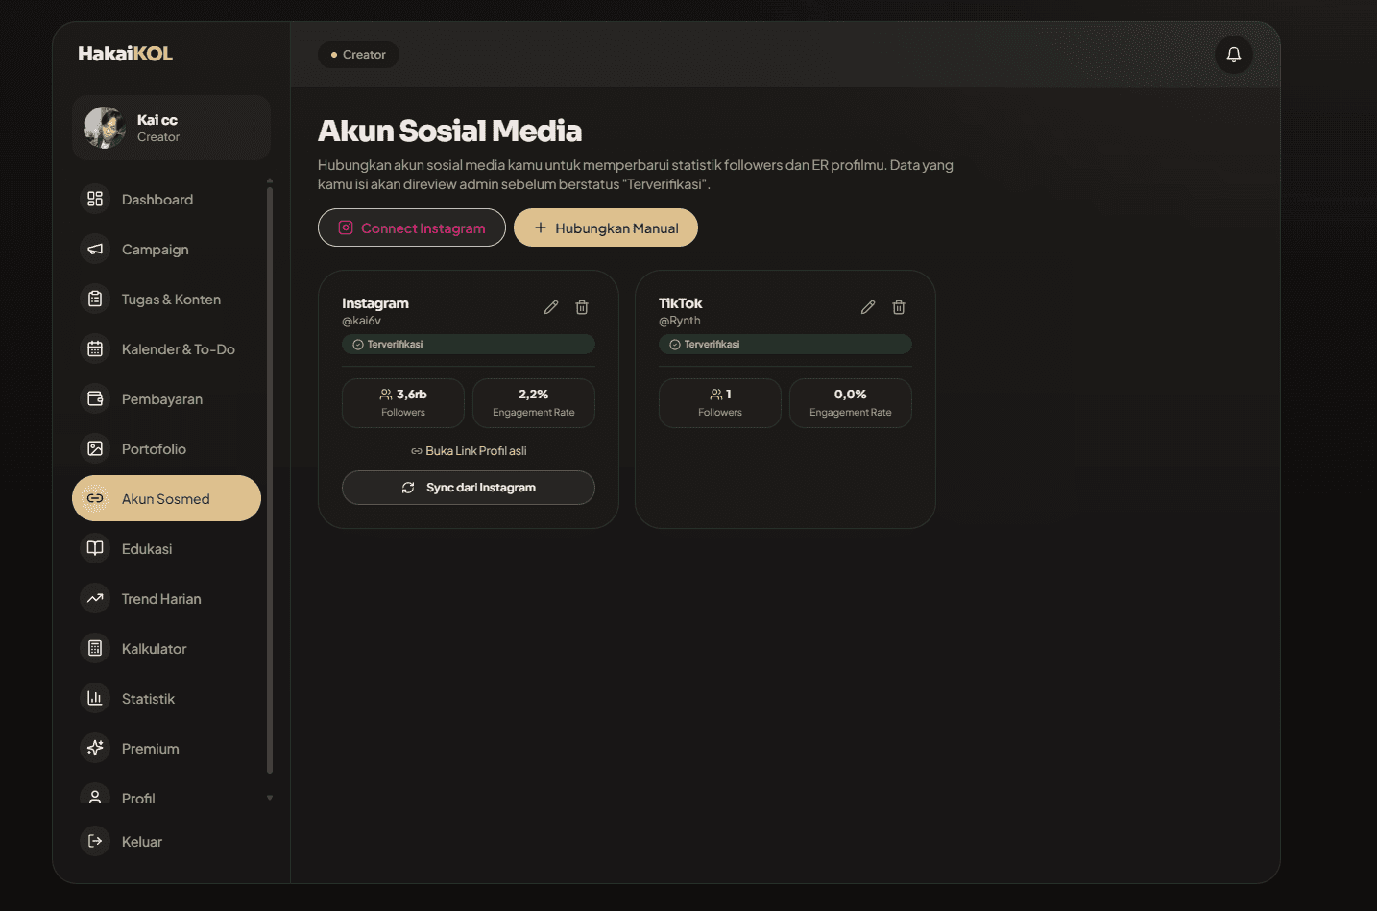
Task: Delete the TikTok account with trash icon
Action: click(x=899, y=307)
